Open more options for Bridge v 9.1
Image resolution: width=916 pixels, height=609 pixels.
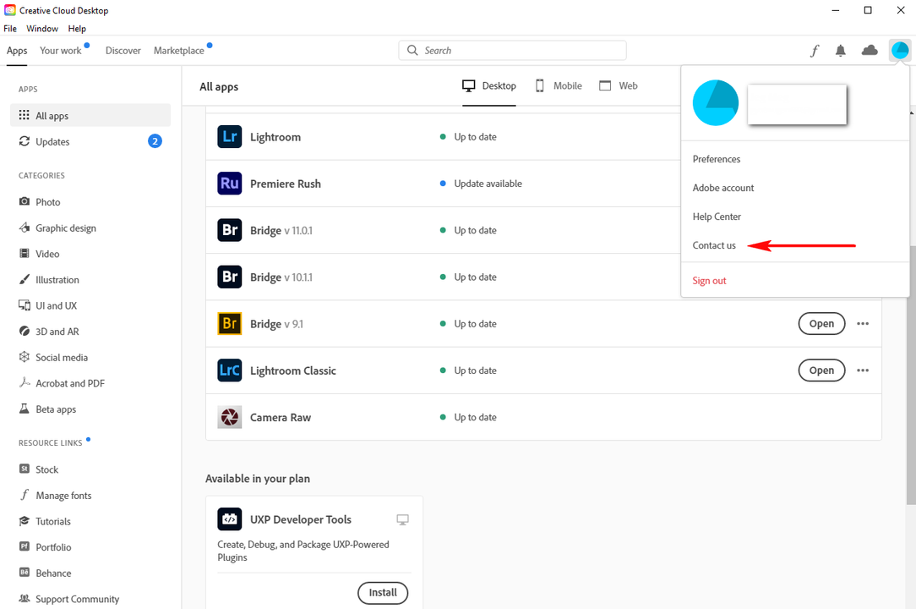(x=863, y=323)
